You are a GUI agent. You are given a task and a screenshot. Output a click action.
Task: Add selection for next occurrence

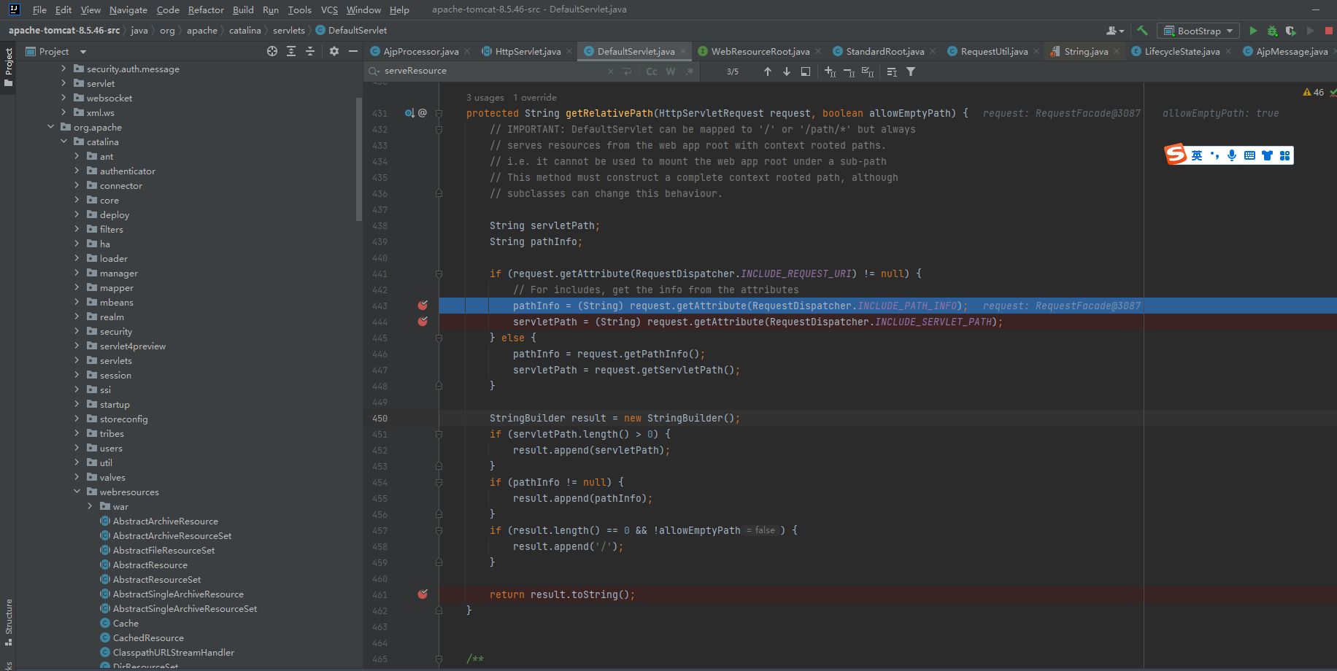(x=830, y=71)
